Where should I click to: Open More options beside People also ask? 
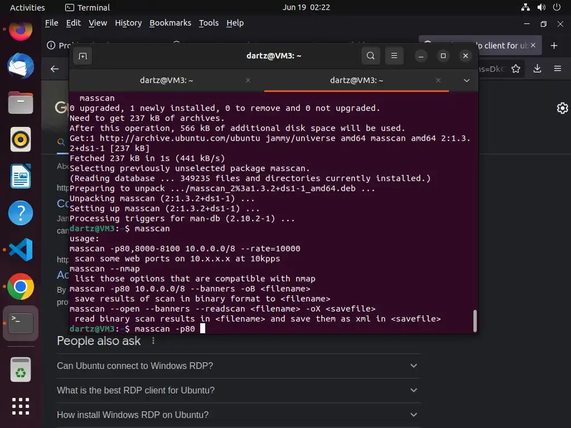click(x=153, y=341)
